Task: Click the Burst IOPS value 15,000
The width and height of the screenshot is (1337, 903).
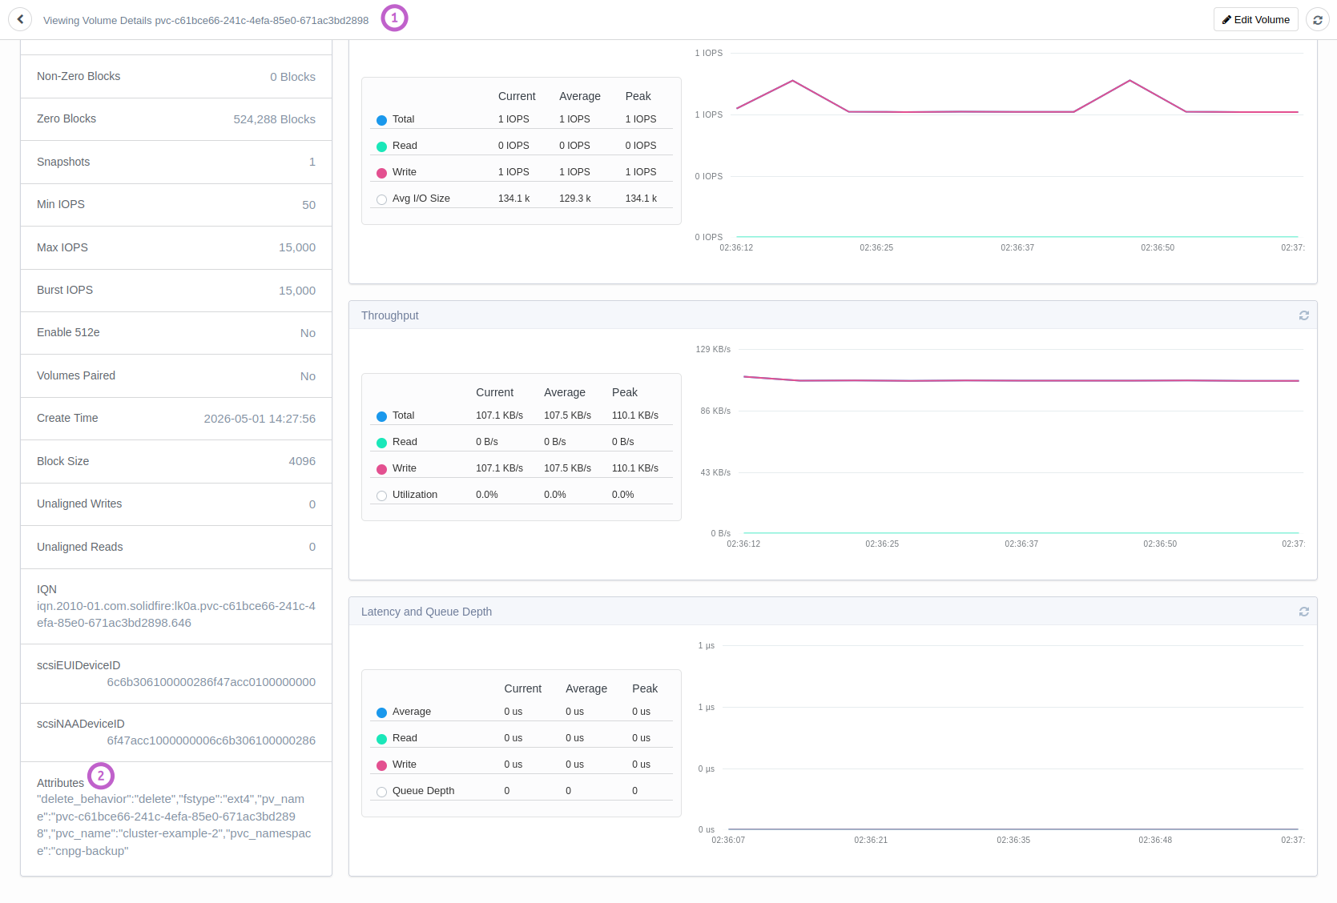Action: 297,291
